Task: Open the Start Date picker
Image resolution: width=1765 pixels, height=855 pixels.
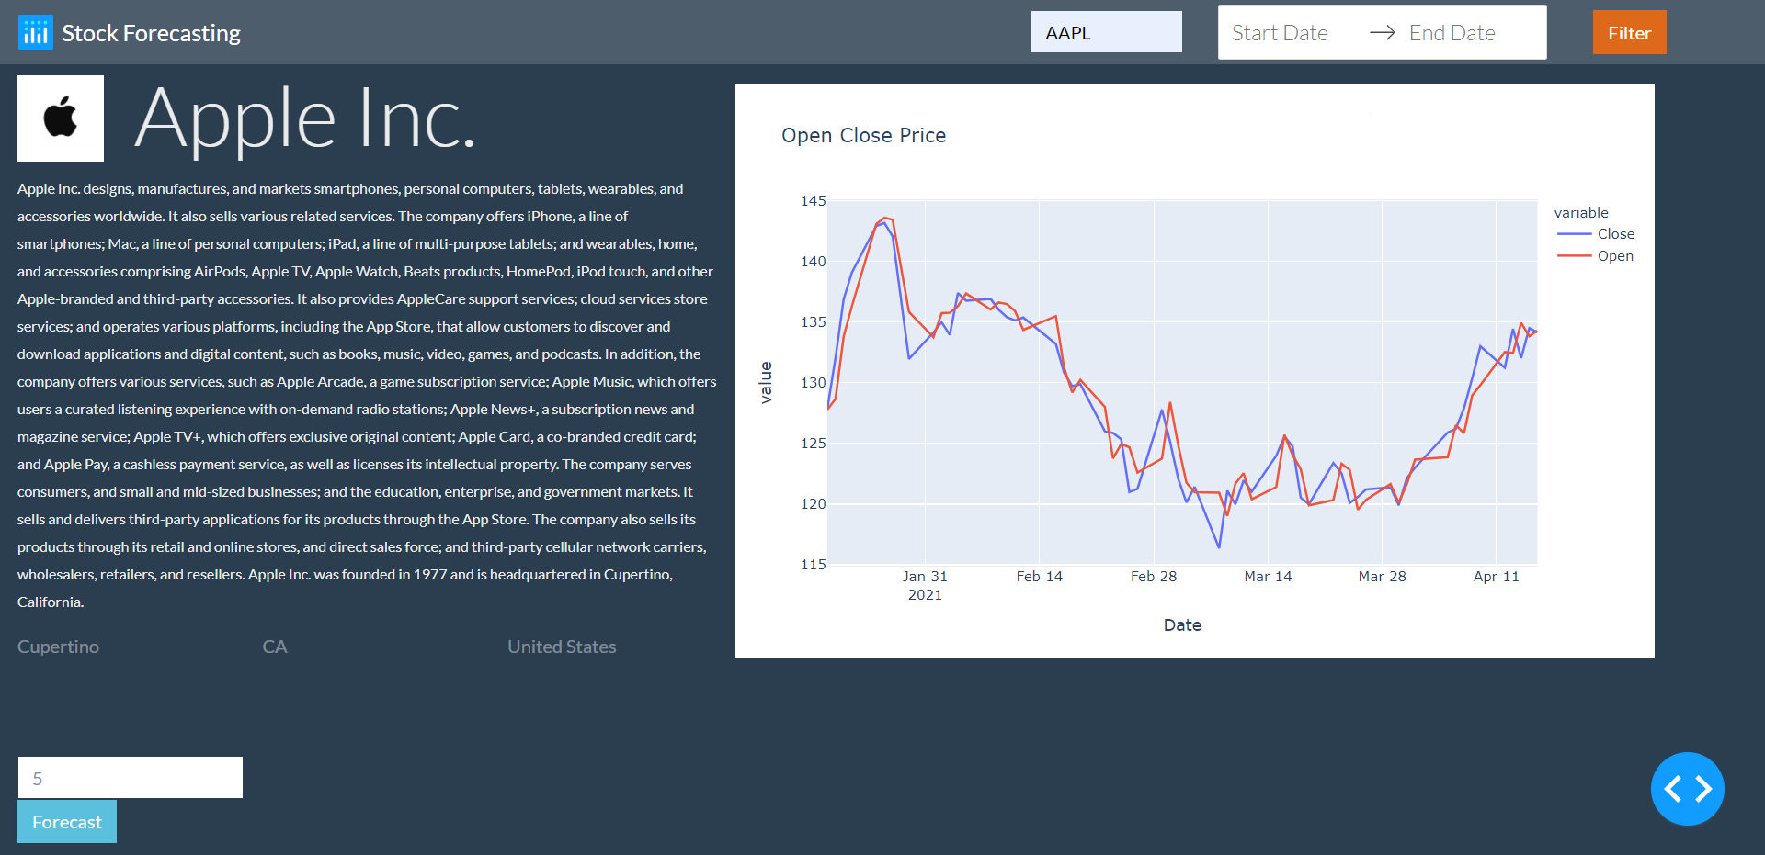Action: (1281, 31)
